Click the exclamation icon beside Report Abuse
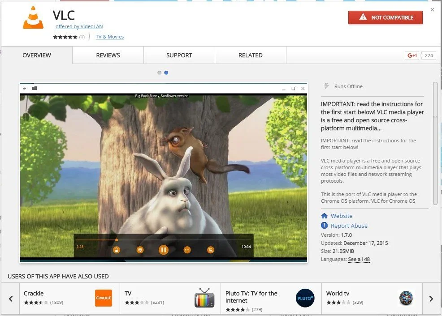Screen dimensions: 442x316 coord(324,226)
